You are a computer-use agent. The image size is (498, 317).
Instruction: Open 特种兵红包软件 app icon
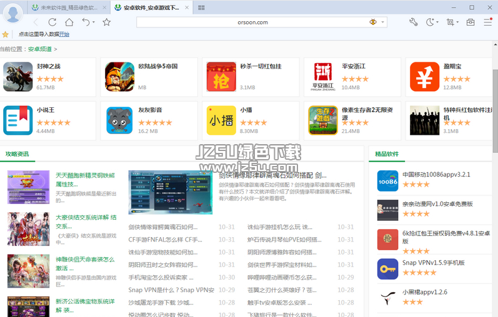tap(425, 120)
